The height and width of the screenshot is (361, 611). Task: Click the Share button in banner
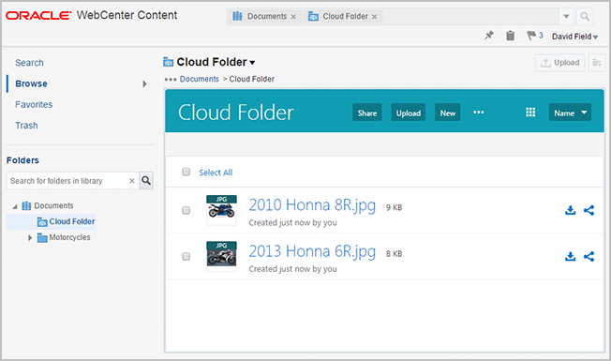(x=367, y=113)
